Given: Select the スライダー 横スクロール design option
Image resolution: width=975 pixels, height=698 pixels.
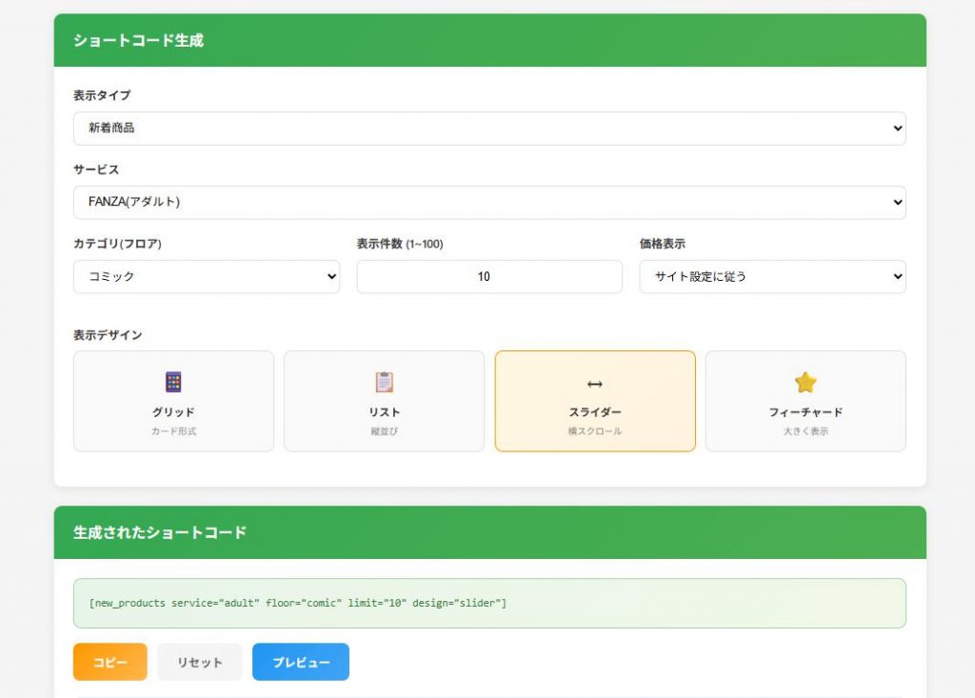Looking at the screenshot, I should 595,401.
